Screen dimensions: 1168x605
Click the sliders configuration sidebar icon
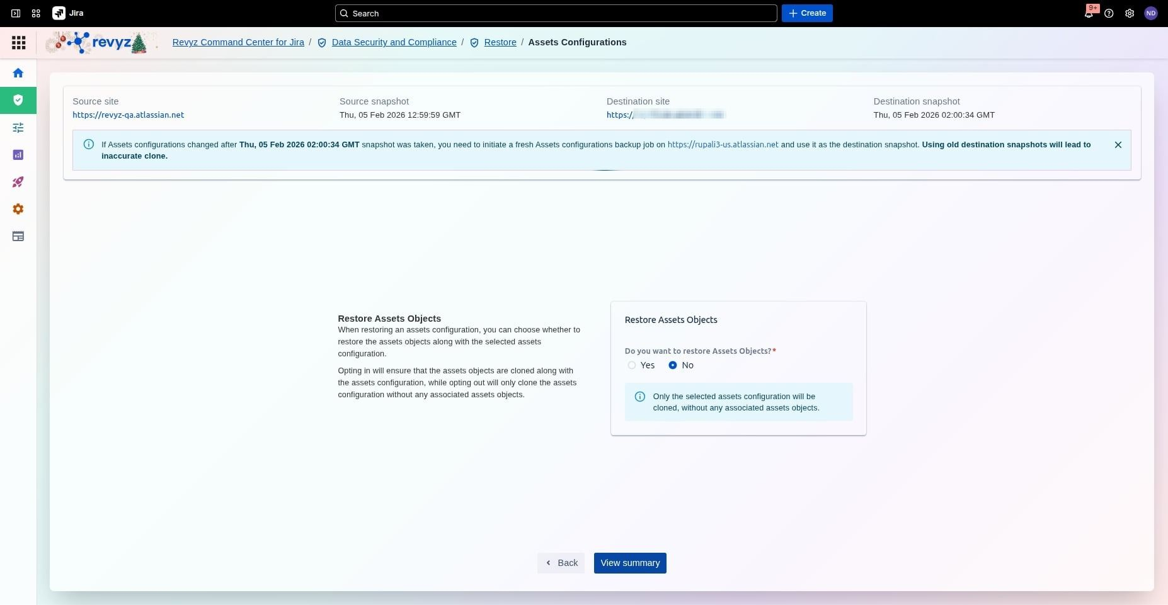point(18,128)
